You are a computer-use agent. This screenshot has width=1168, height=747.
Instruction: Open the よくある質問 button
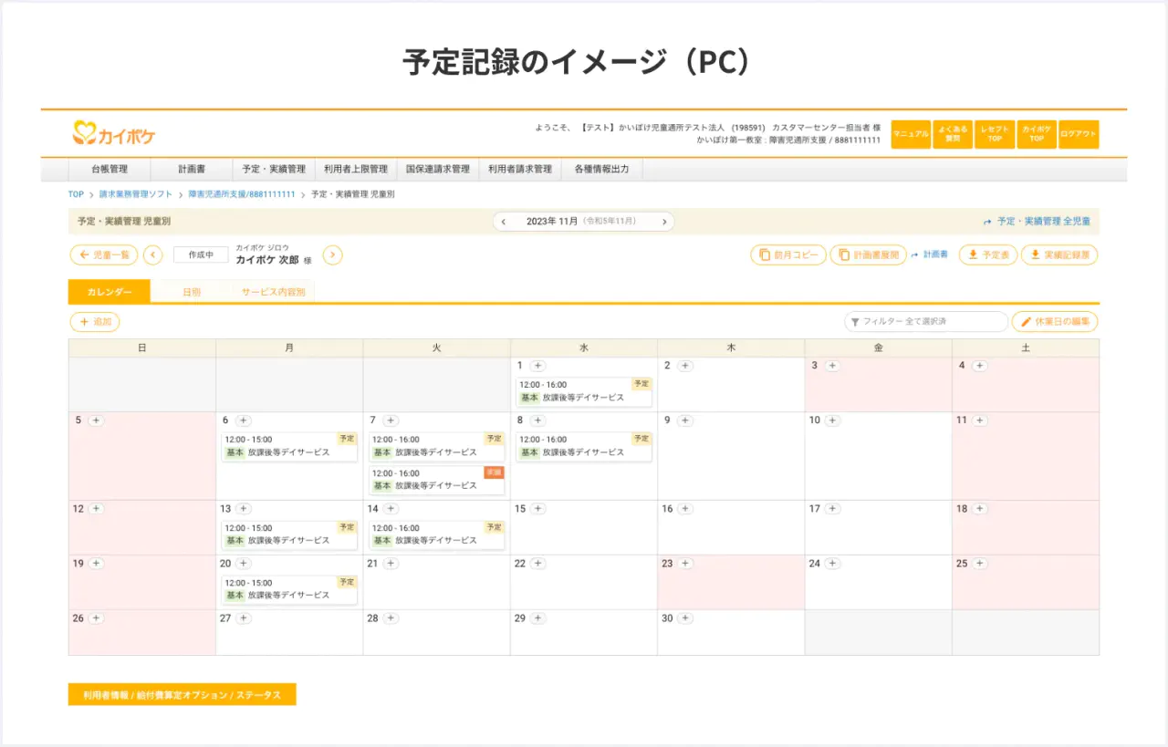(953, 134)
